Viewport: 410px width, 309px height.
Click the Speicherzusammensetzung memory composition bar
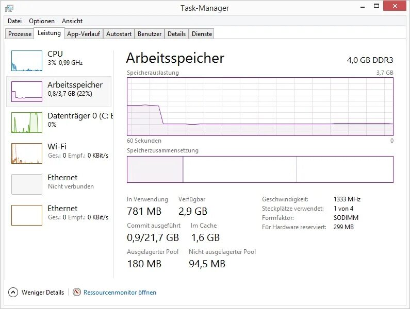pos(260,169)
